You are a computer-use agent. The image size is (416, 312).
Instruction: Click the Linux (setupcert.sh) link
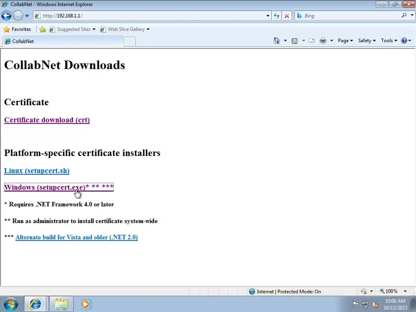(x=37, y=171)
